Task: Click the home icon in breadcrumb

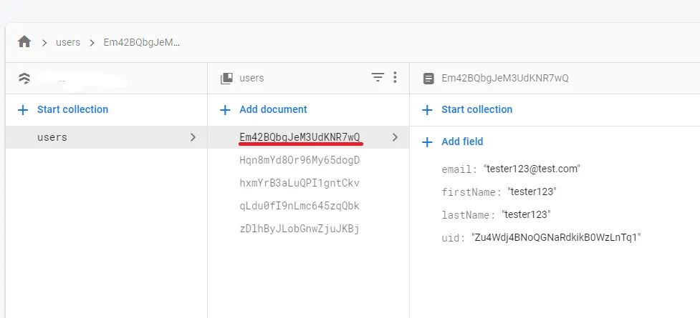Action: coord(24,42)
